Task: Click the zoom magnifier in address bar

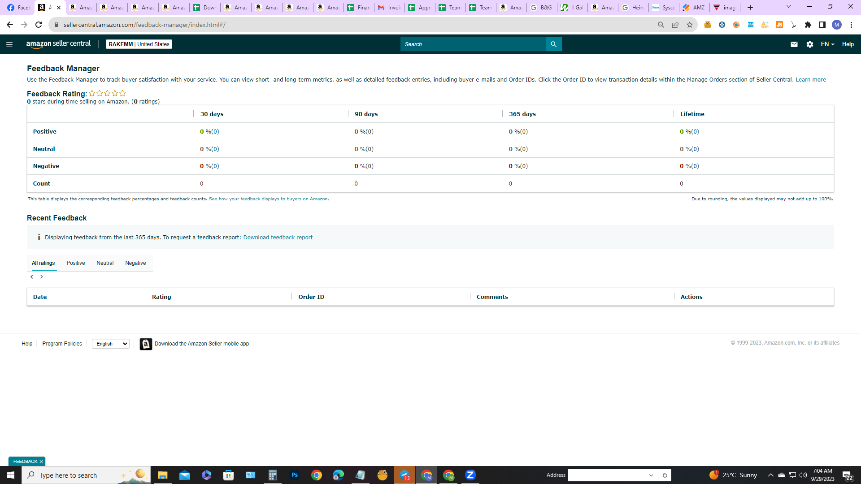Action: point(661,25)
